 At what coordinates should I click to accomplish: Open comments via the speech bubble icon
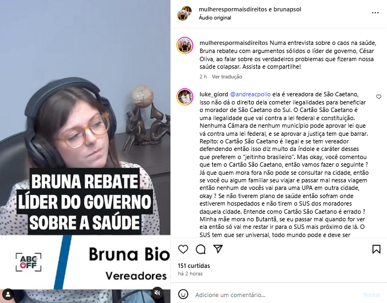[x=201, y=249]
